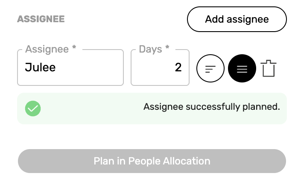Click the ASSIGNEE section heading

click(41, 19)
